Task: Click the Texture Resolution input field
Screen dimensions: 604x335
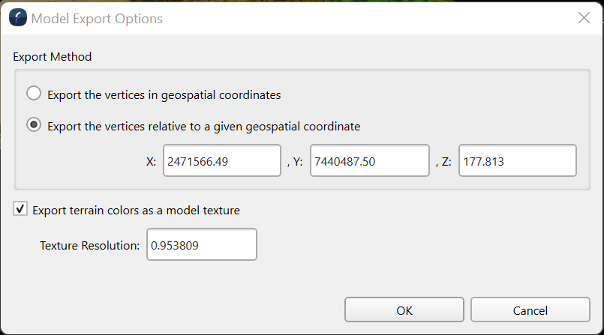Action: pos(201,245)
